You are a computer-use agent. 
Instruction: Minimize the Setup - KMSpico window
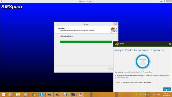[161, 1]
